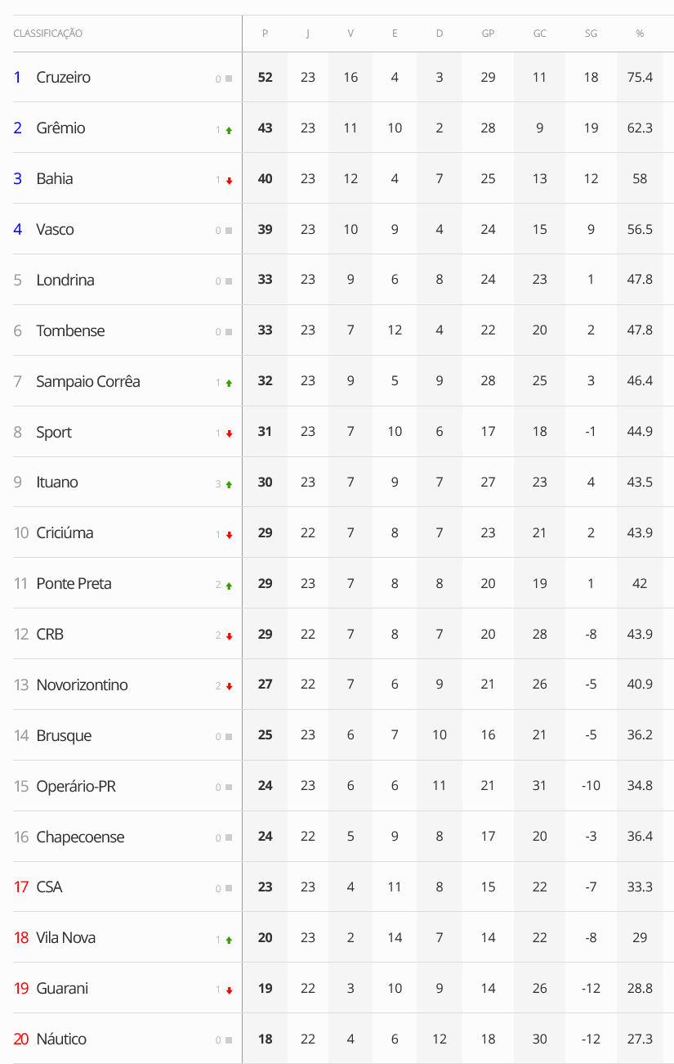This screenshot has height=1064, width=674.
Task: Click the GP goals scored header
Action: pyautogui.click(x=488, y=34)
